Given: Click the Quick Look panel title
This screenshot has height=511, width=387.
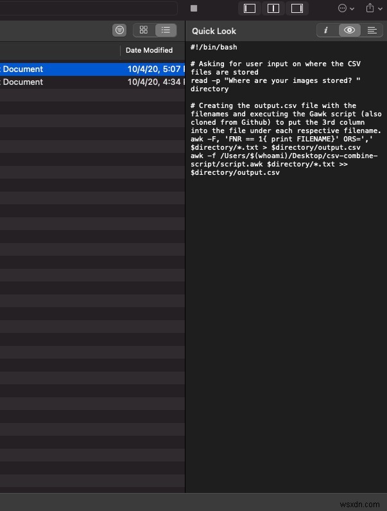Looking at the screenshot, I should [x=214, y=31].
